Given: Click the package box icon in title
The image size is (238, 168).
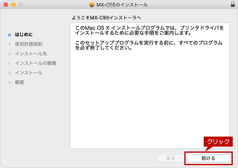Looking at the screenshot, I should (92, 5).
